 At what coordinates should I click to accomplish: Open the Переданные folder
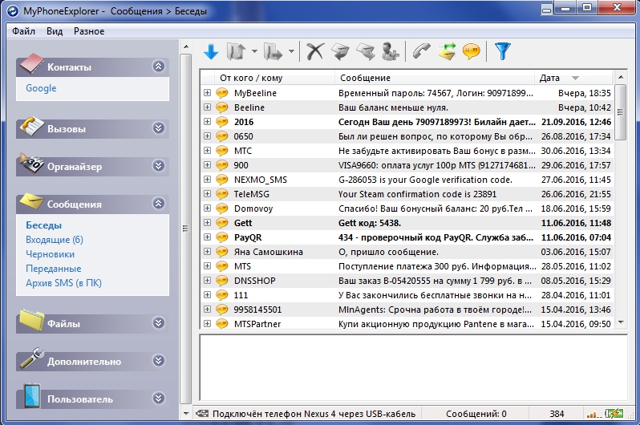[x=54, y=269]
